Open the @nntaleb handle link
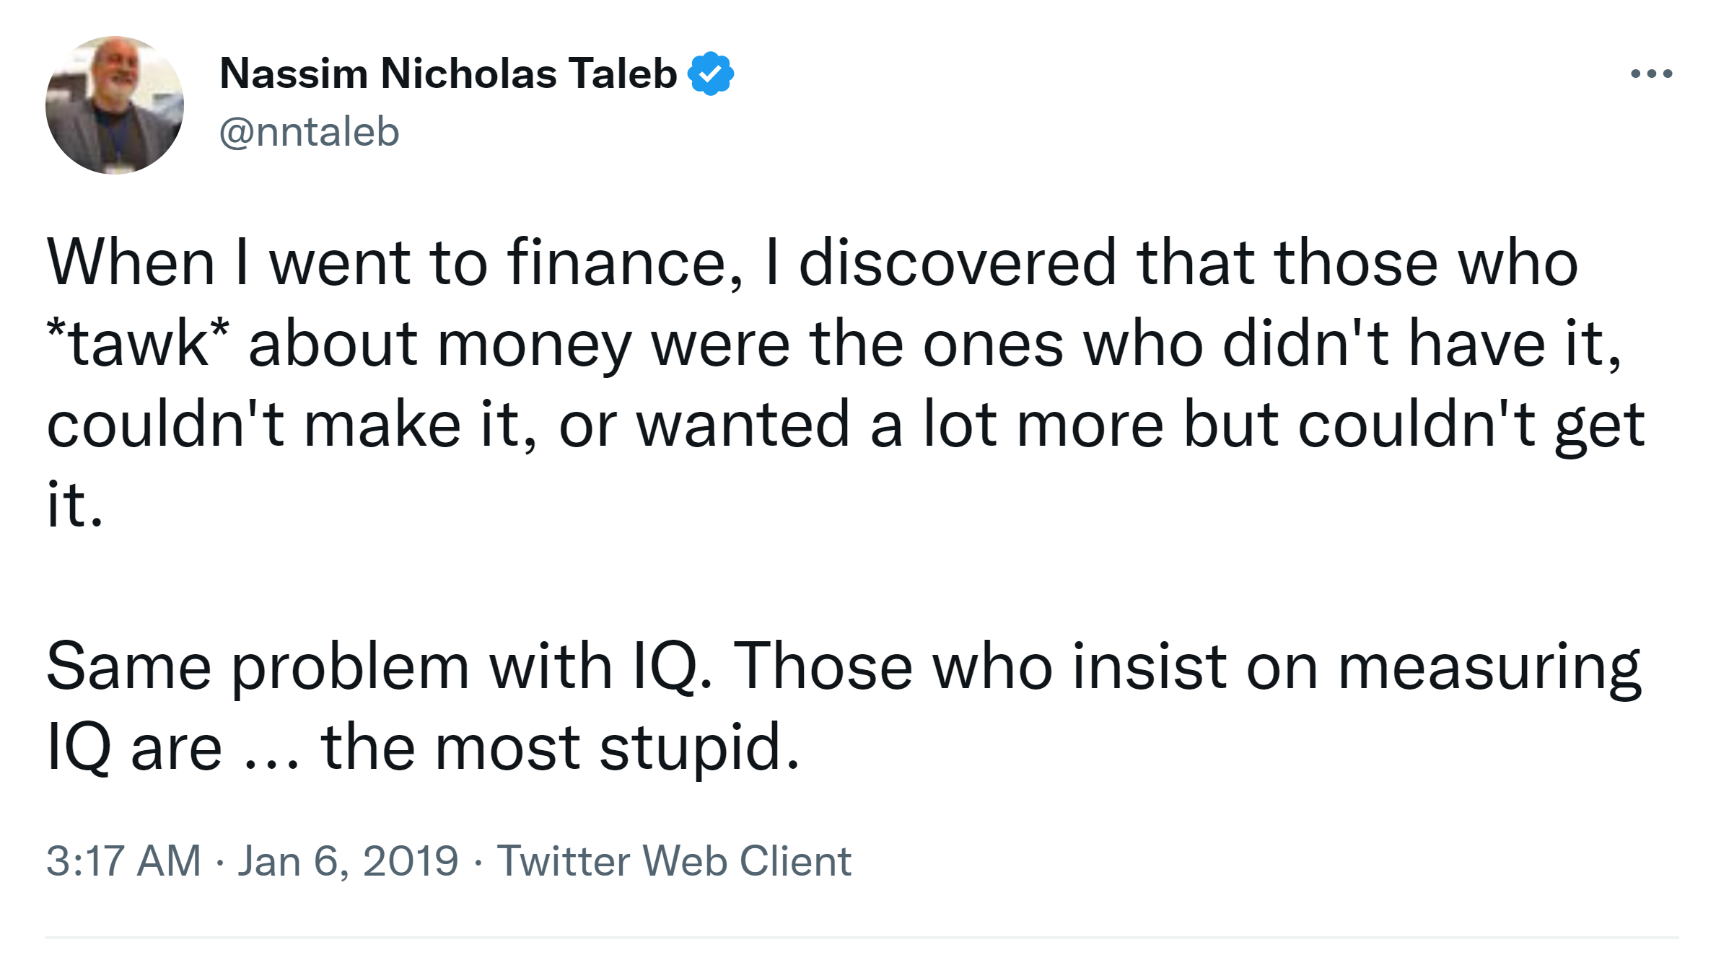Image resolution: width=1716 pixels, height=960 pixels. click(x=309, y=132)
